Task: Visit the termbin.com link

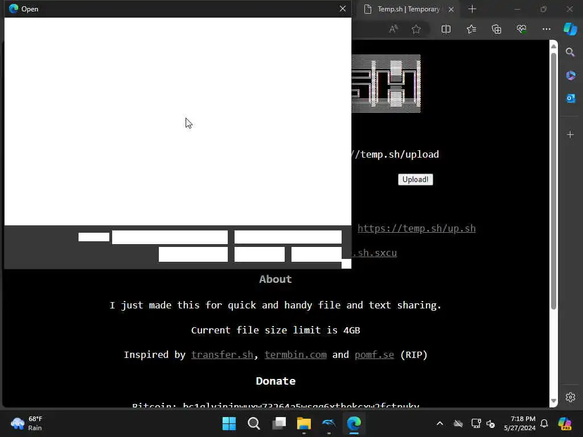Action: [x=295, y=354]
